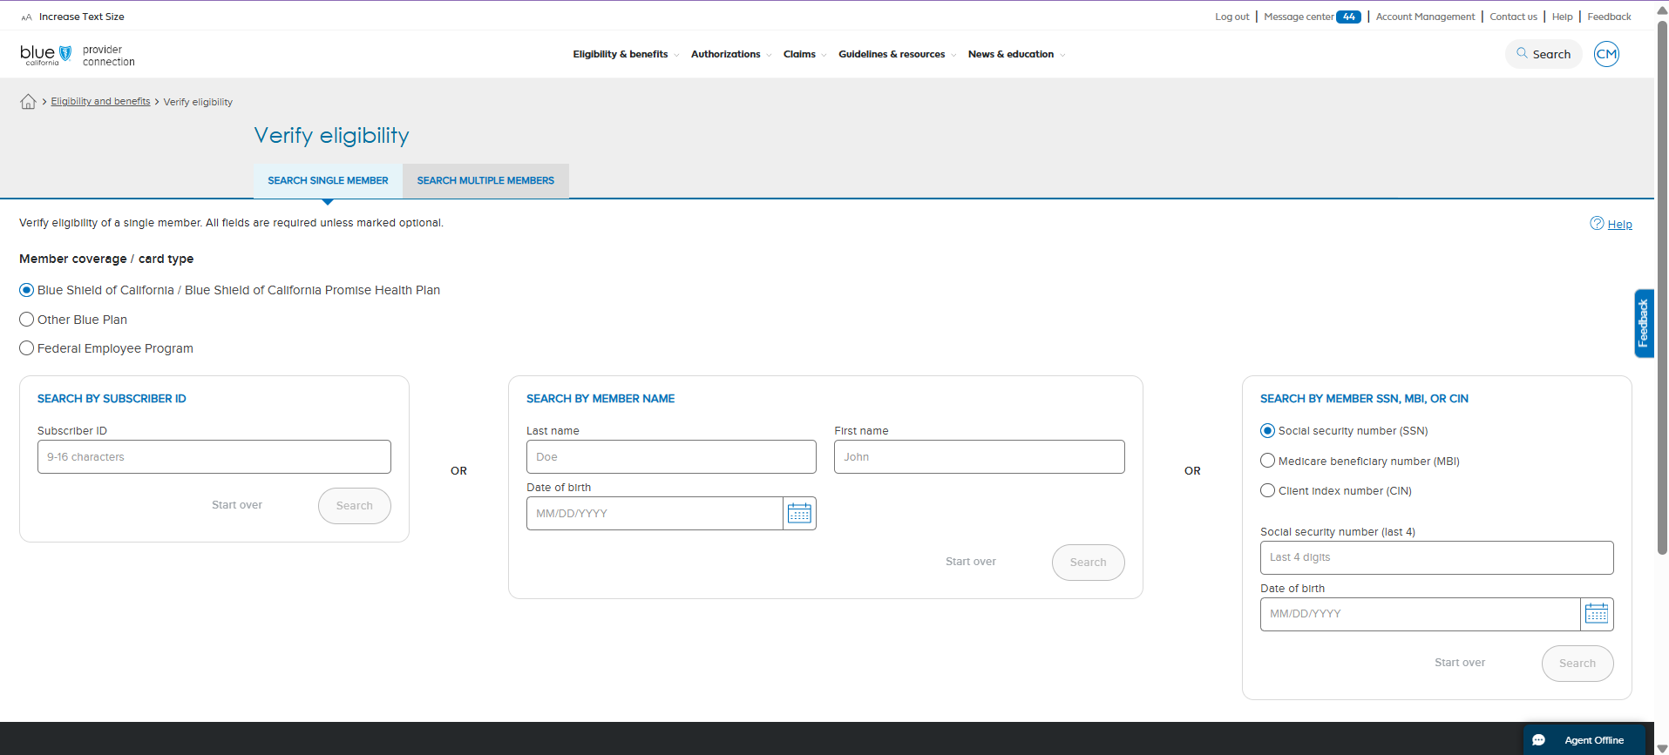This screenshot has height=755, width=1669.
Task: Choose Client index number (CIN) option
Action: tap(1268, 490)
